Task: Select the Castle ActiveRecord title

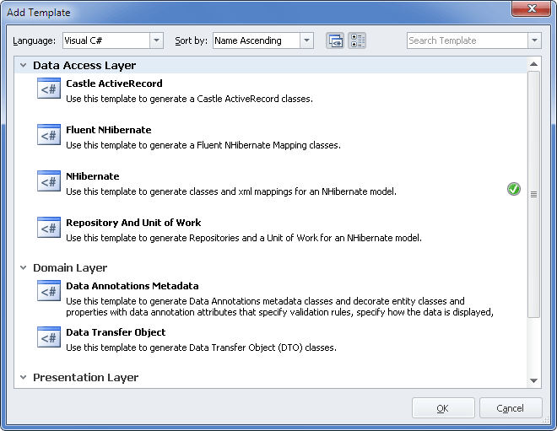Action: coord(114,84)
